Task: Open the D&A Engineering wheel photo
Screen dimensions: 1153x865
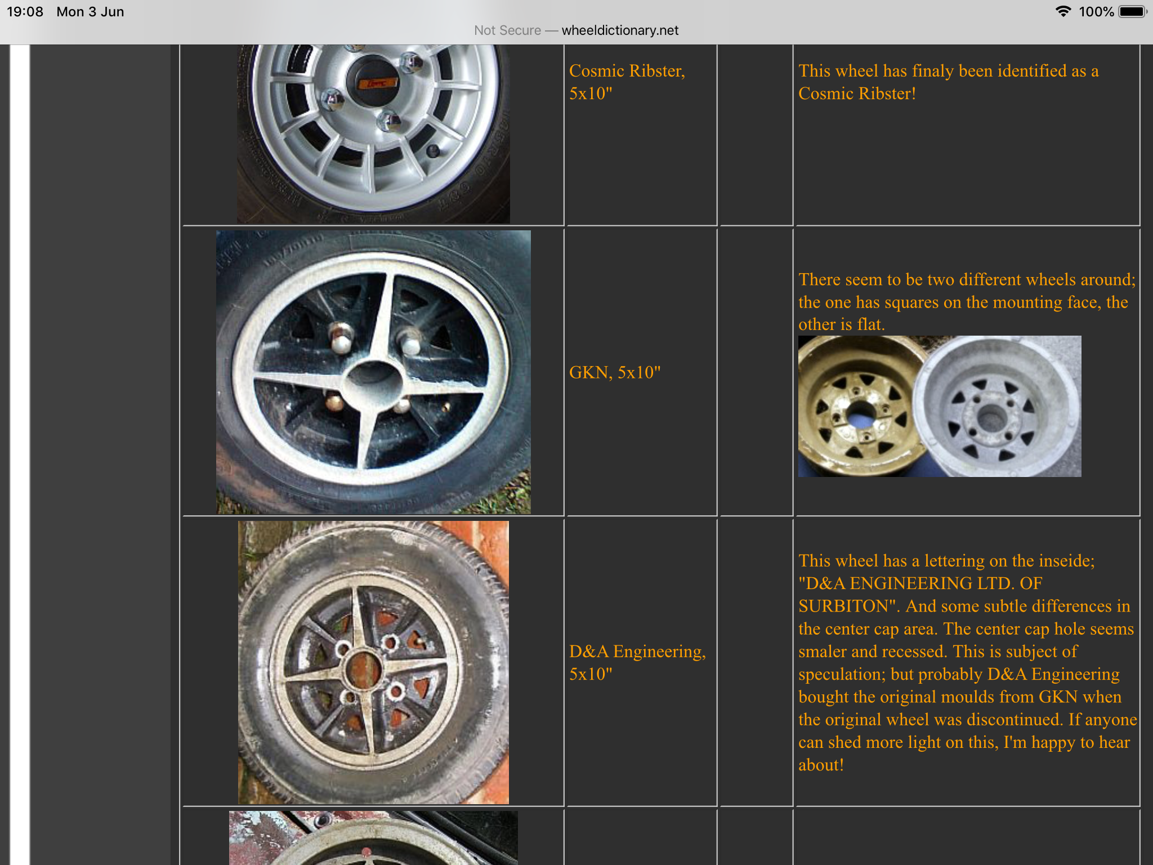Action: [x=373, y=662]
